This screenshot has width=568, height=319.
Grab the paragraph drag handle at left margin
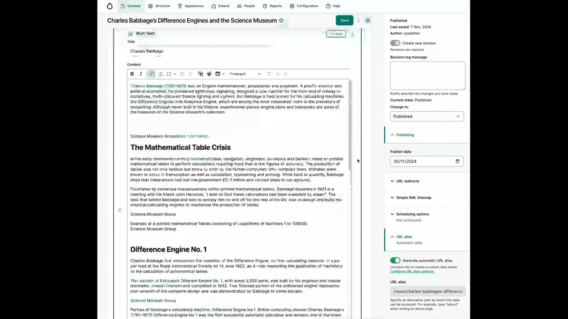click(x=119, y=210)
